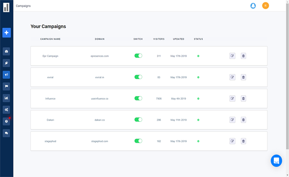The height and width of the screenshot is (177, 289).
Task: Delete the Dakari campaign
Action: pyautogui.click(x=243, y=120)
